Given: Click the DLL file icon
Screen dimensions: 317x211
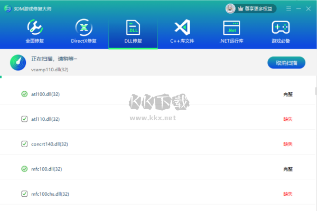Looking at the screenshot, I should 133,27.
